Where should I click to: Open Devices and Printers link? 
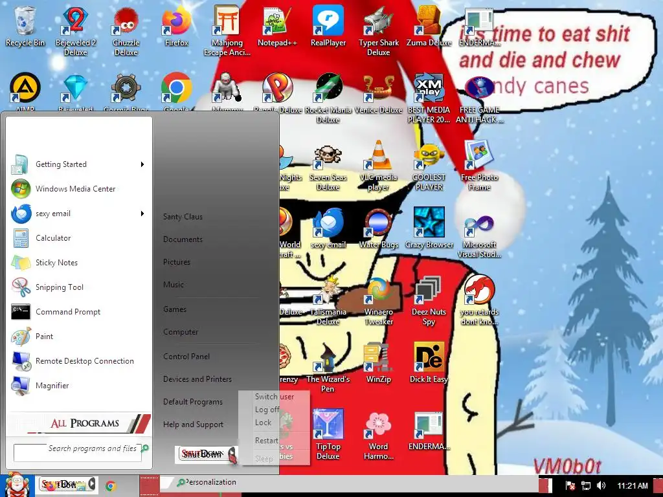197,379
